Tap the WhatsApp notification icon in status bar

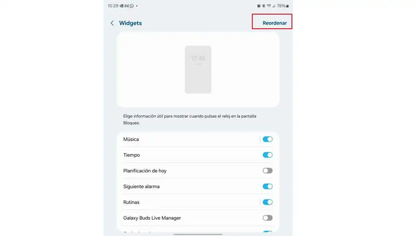tap(132, 6)
